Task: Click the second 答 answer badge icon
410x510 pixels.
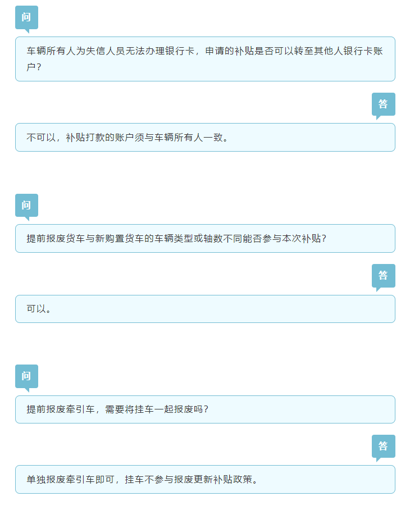Action: [384, 277]
